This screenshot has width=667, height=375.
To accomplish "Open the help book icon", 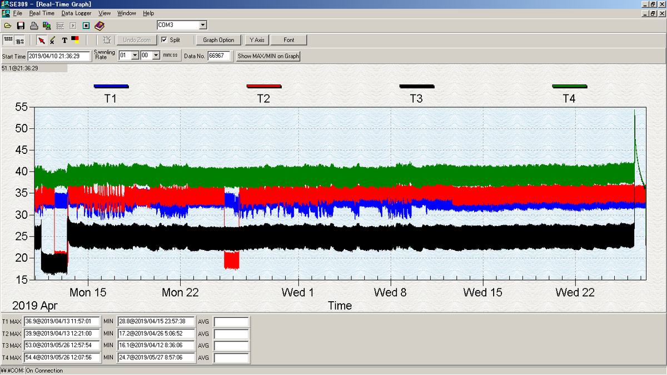I will tap(99, 26).
